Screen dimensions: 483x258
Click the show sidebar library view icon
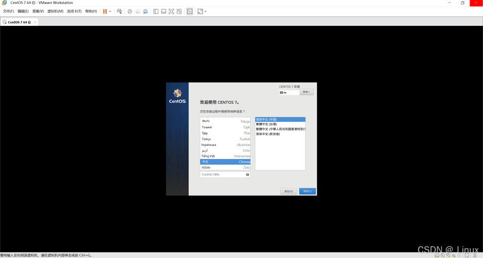tap(156, 11)
